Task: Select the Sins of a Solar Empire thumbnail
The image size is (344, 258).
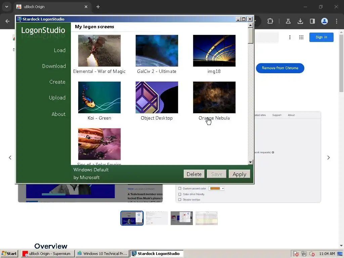Action: [99, 144]
